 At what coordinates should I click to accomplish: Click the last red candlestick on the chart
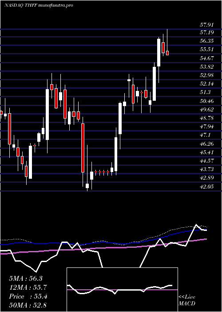[167, 53]
